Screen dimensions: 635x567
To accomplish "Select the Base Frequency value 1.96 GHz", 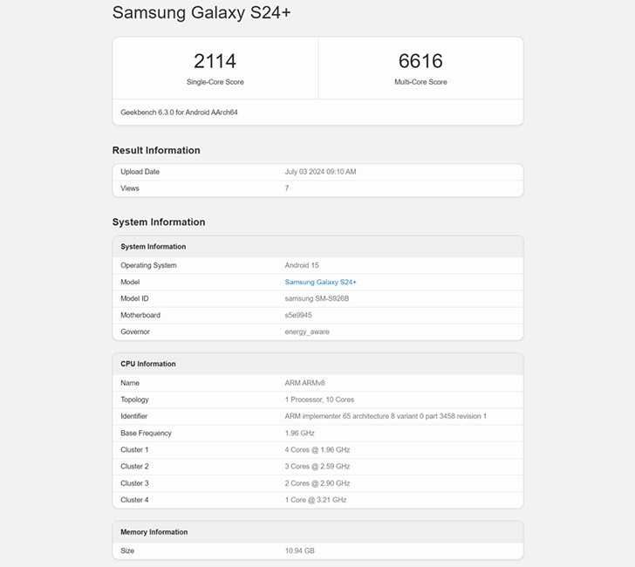I will tap(300, 433).
